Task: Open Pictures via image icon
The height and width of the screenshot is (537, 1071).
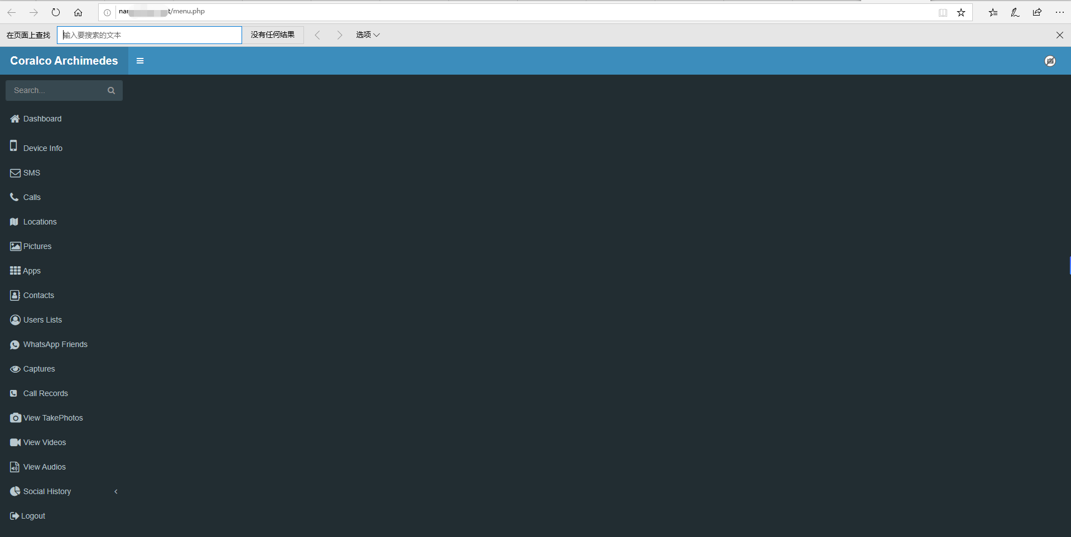Action: (x=16, y=246)
